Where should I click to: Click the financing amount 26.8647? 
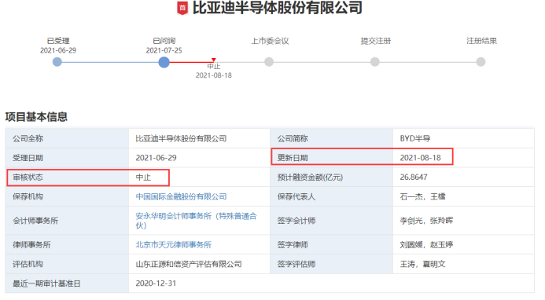tap(414, 177)
